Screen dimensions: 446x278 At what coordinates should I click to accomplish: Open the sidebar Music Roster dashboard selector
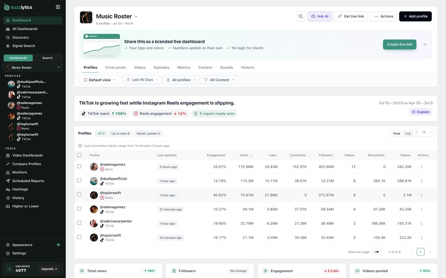pyautogui.click(x=33, y=67)
